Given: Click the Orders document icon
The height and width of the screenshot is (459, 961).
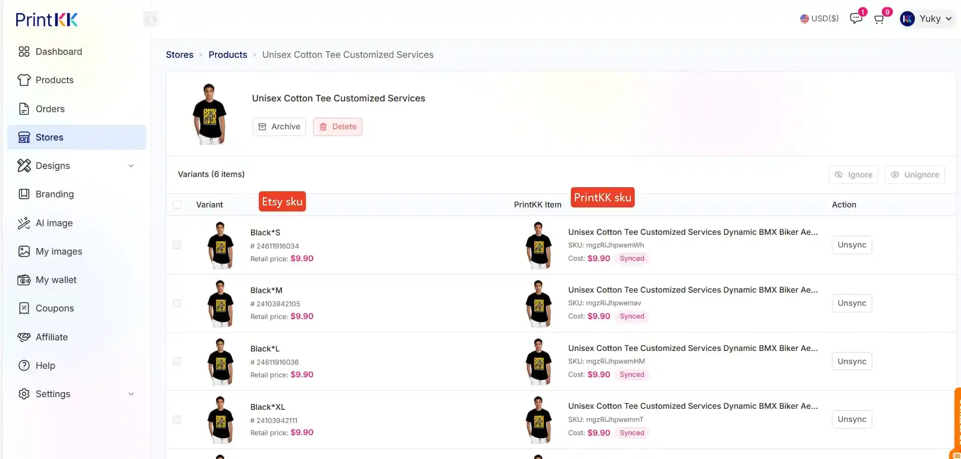Looking at the screenshot, I should pyautogui.click(x=24, y=109).
